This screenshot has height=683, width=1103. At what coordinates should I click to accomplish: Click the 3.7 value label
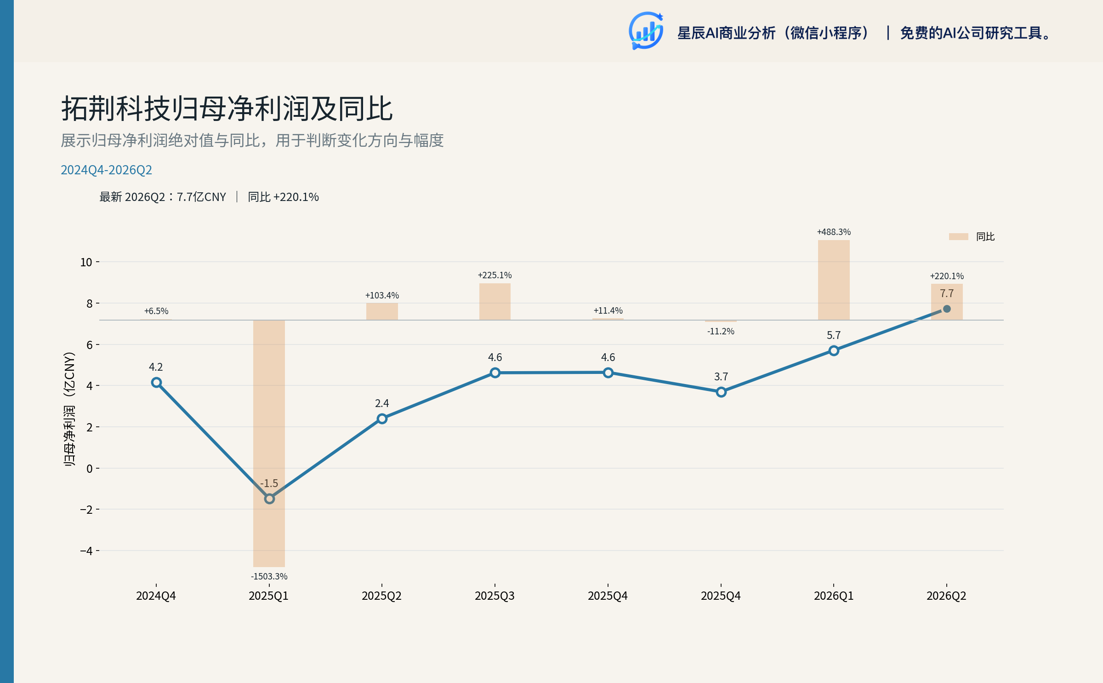pyautogui.click(x=721, y=377)
